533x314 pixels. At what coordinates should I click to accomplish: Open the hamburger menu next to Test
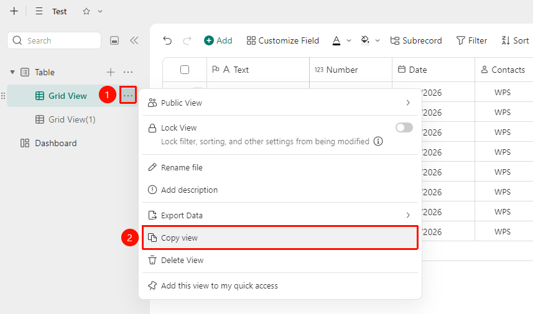[39, 11]
